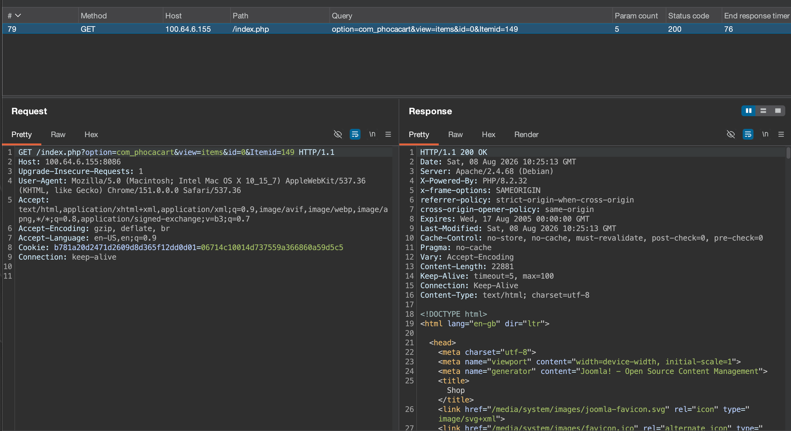
Task: Click the x-frame-options SAMEORIGIN header
Action: [480, 190]
